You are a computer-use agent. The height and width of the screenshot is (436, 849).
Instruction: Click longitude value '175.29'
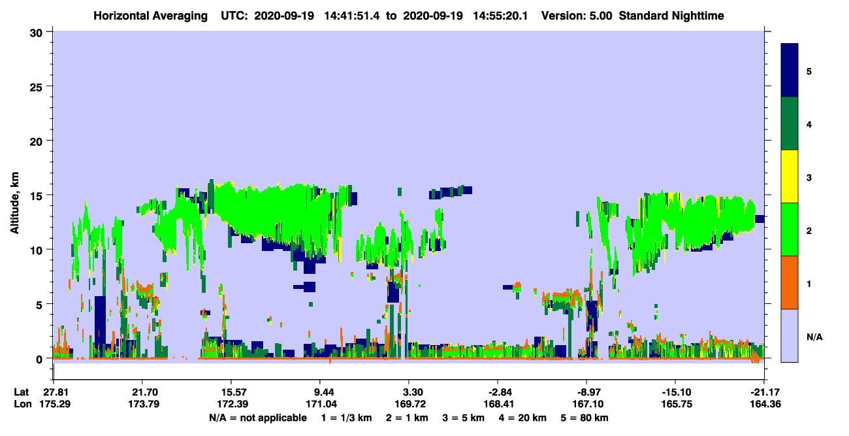(x=54, y=404)
